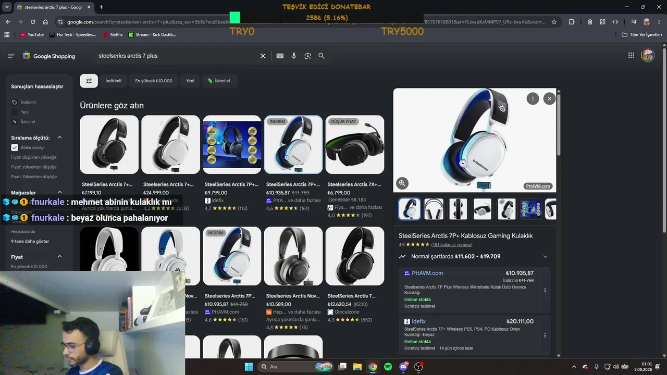Open Spotify from the taskbar
This screenshot has width=667, height=375.
(x=388, y=367)
